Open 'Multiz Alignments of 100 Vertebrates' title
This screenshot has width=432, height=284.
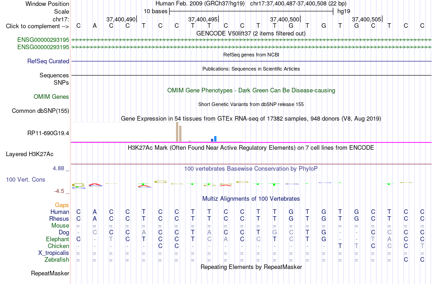(x=251, y=199)
